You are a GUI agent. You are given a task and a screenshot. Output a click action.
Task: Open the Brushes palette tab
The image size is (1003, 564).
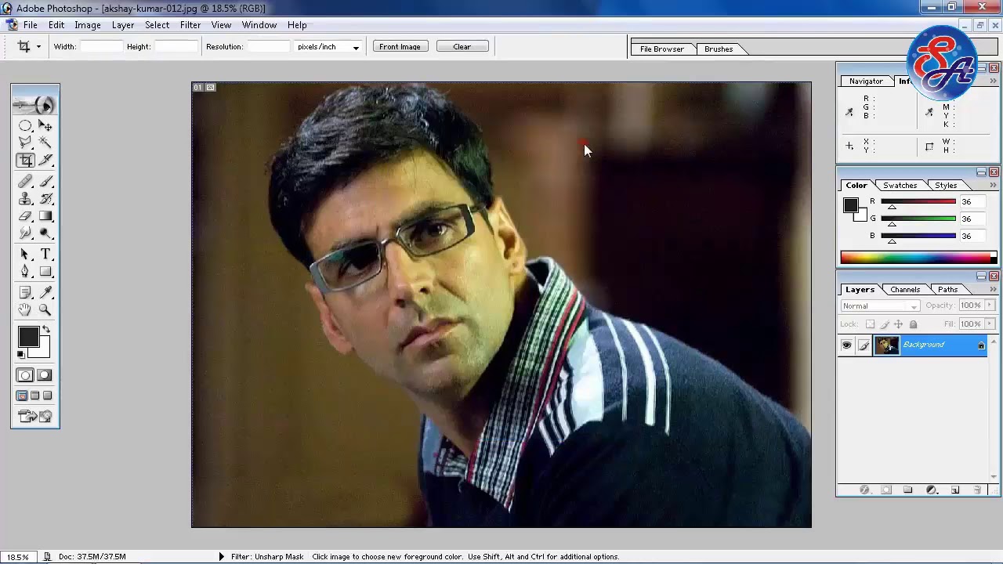(x=719, y=49)
